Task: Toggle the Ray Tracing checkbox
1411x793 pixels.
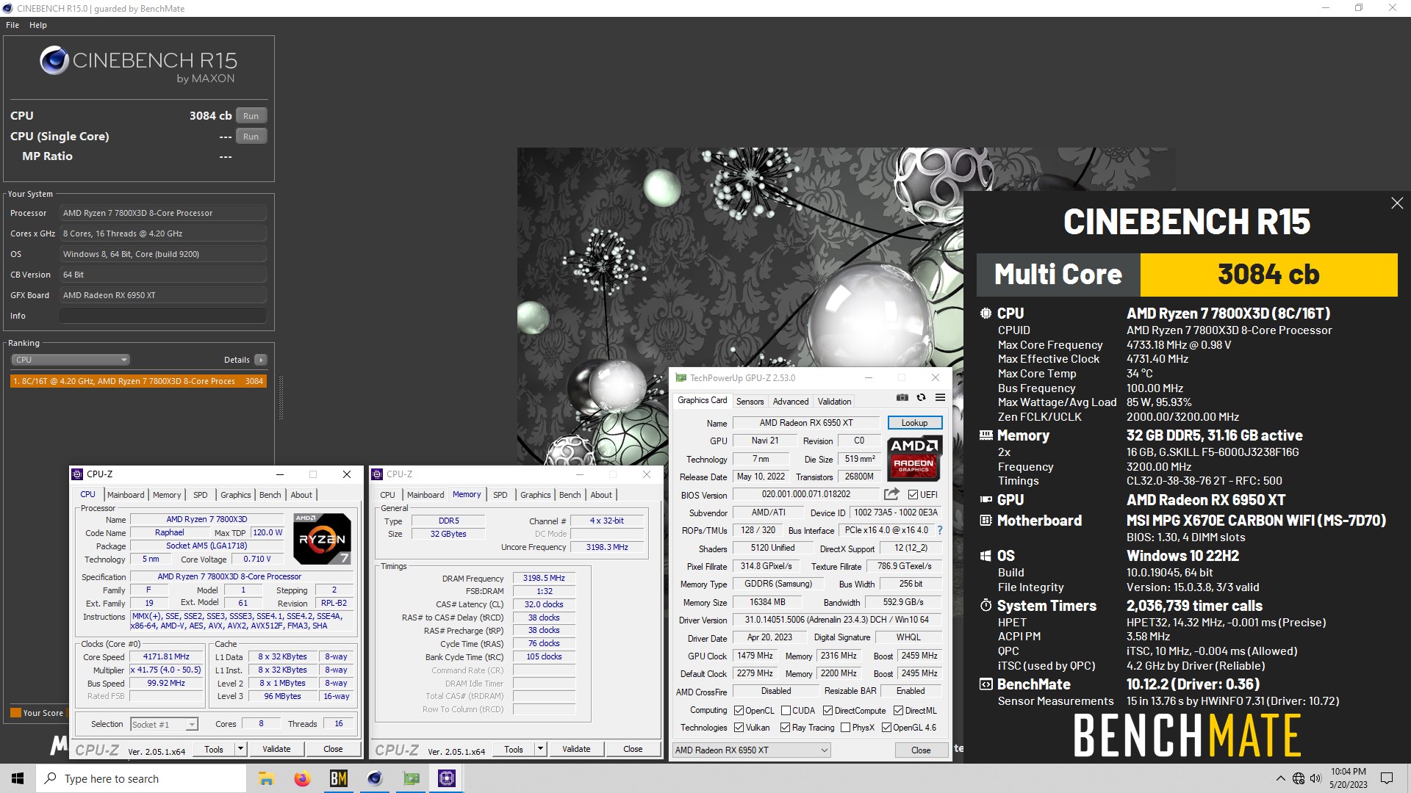Action: (785, 728)
